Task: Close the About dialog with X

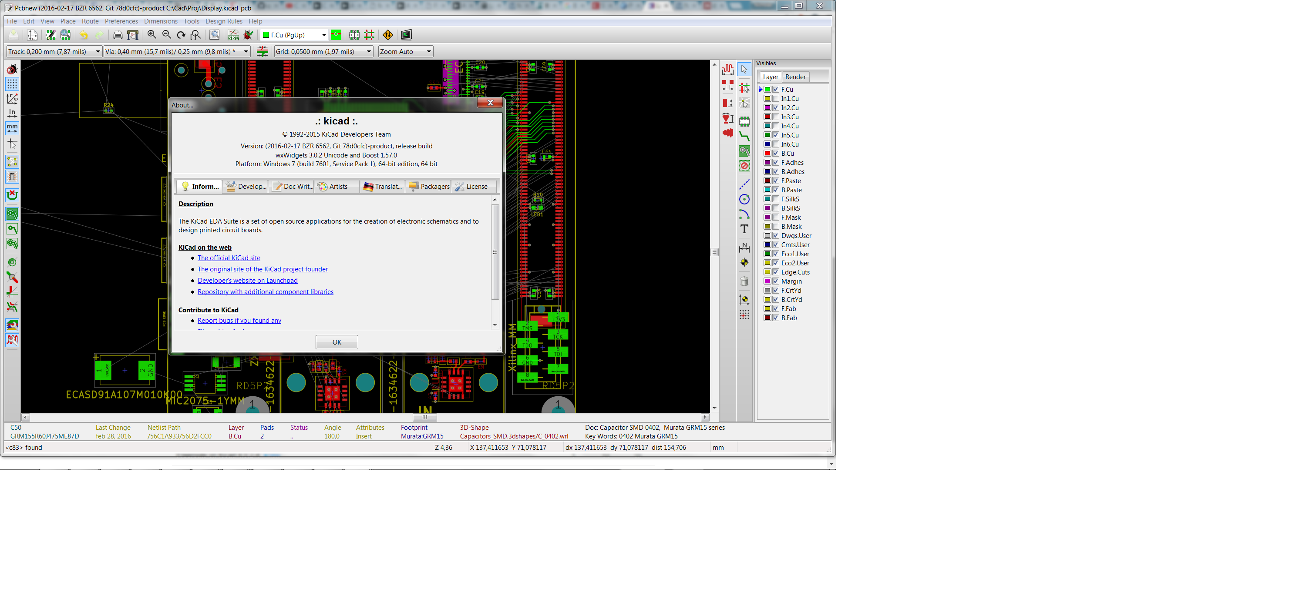Action: click(x=490, y=103)
